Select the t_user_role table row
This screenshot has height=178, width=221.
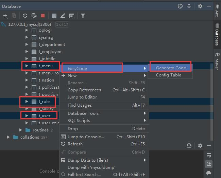click(x=49, y=123)
